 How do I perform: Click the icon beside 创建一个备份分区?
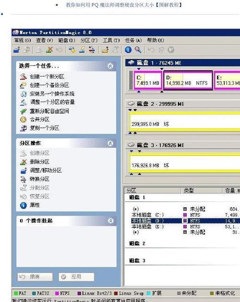(x=24, y=85)
